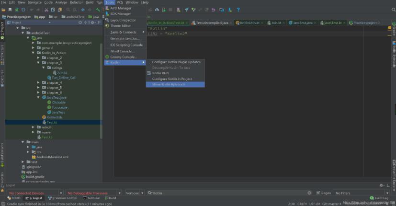This screenshot has width=396, height=206.
Task: Cut selection scissors icon
Action: (x=46, y=10)
